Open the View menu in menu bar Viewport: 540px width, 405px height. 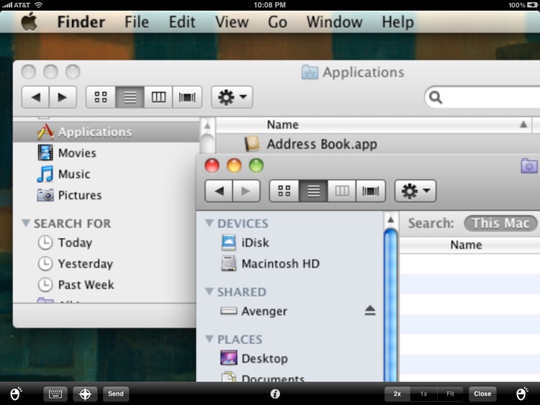pyautogui.click(x=231, y=22)
